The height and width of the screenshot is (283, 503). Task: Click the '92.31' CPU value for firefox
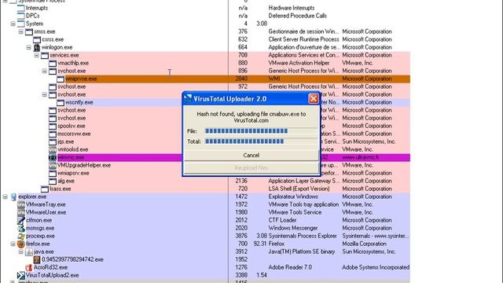click(260, 244)
